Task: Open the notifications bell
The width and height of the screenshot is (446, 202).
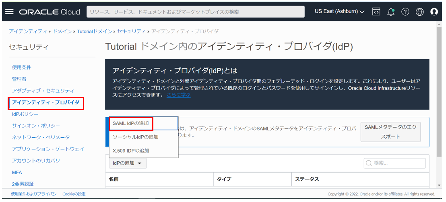Action: (x=390, y=12)
